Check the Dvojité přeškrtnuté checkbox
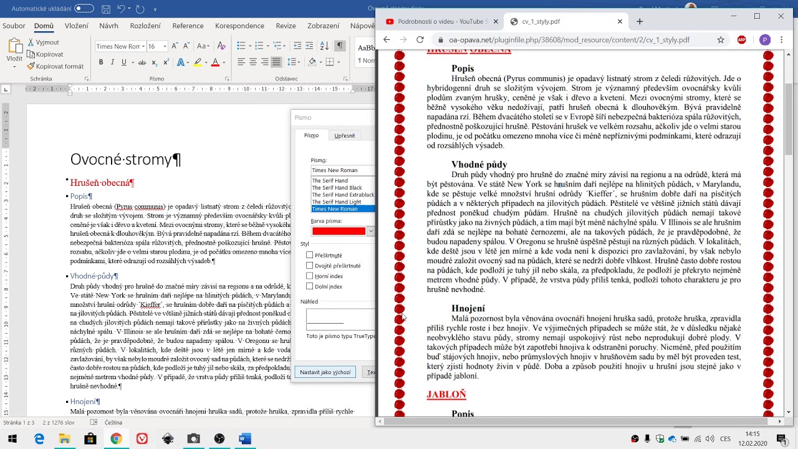 point(310,266)
